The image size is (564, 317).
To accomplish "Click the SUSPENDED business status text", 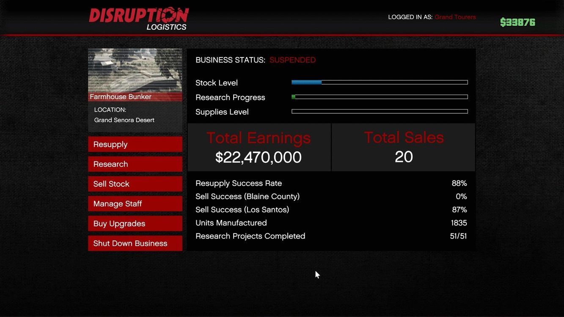I will 292,60.
